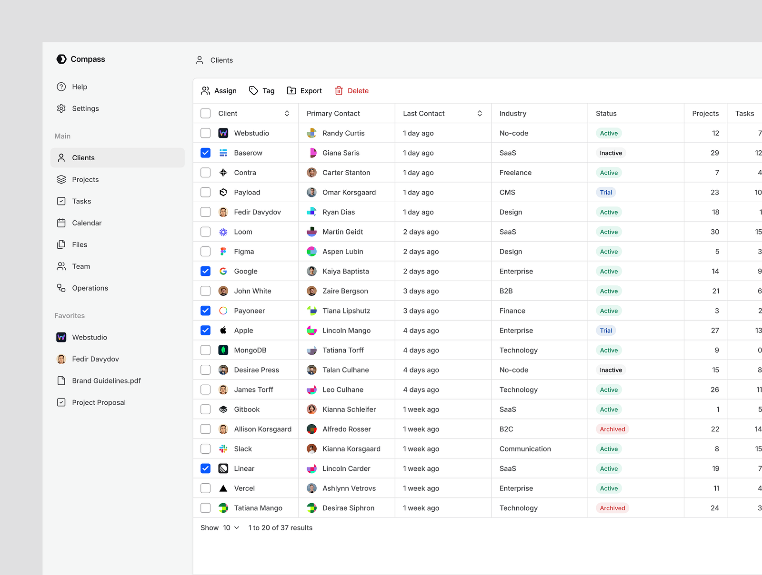Click Fedir Davydov avatar in Favorites

click(x=61, y=359)
